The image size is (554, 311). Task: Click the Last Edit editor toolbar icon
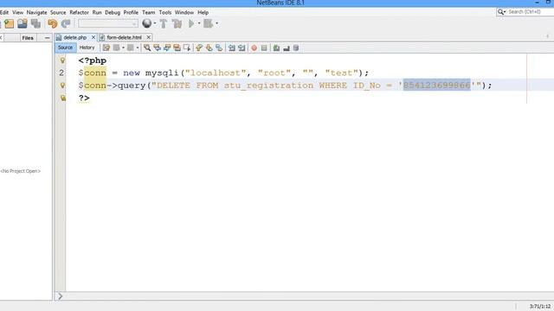pos(106,48)
